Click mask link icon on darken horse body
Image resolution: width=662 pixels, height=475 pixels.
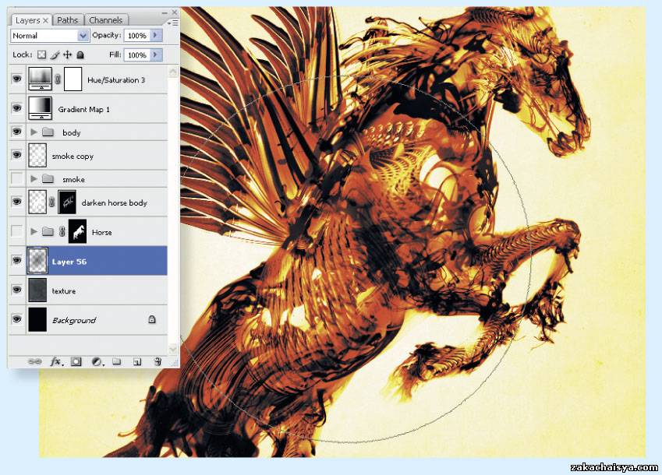(x=52, y=202)
